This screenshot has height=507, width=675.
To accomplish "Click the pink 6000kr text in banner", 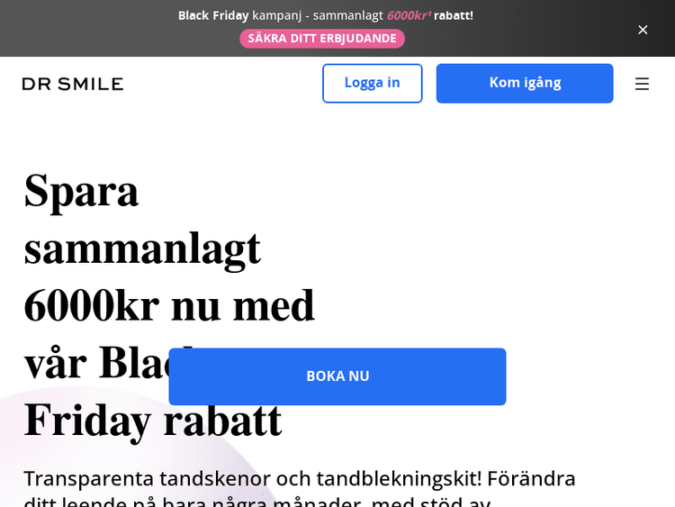I will click(407, 15).
